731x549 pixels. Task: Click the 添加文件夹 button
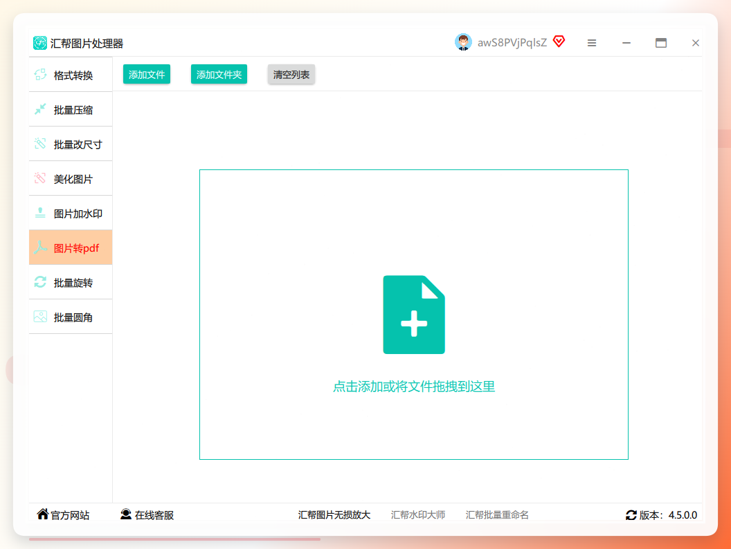[219, 75]
